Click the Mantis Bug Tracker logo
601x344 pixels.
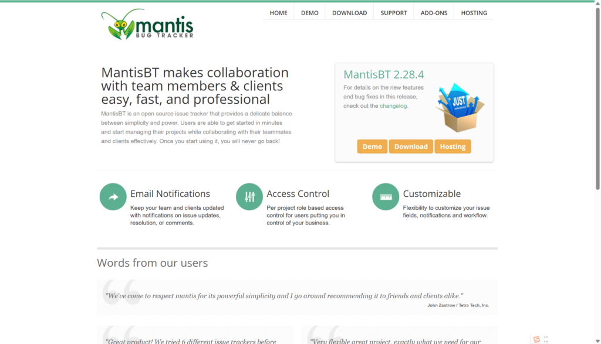[147, 24]
